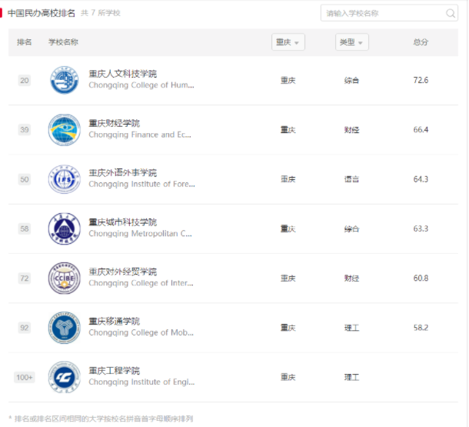The width and height of the screenshot is (469, 427).
Task: Click English name Chongqing Institute of Fore...
Action: coord(141,184)
